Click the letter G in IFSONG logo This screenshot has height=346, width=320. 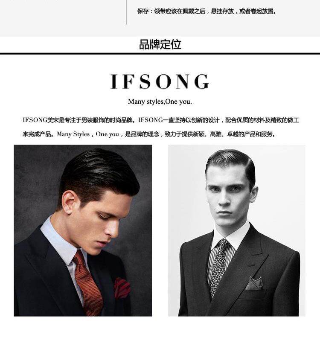click(x=202, y=81)
